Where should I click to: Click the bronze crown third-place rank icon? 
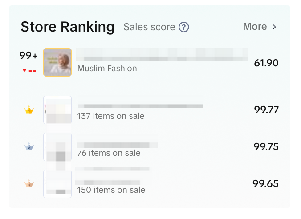point(29,184)
